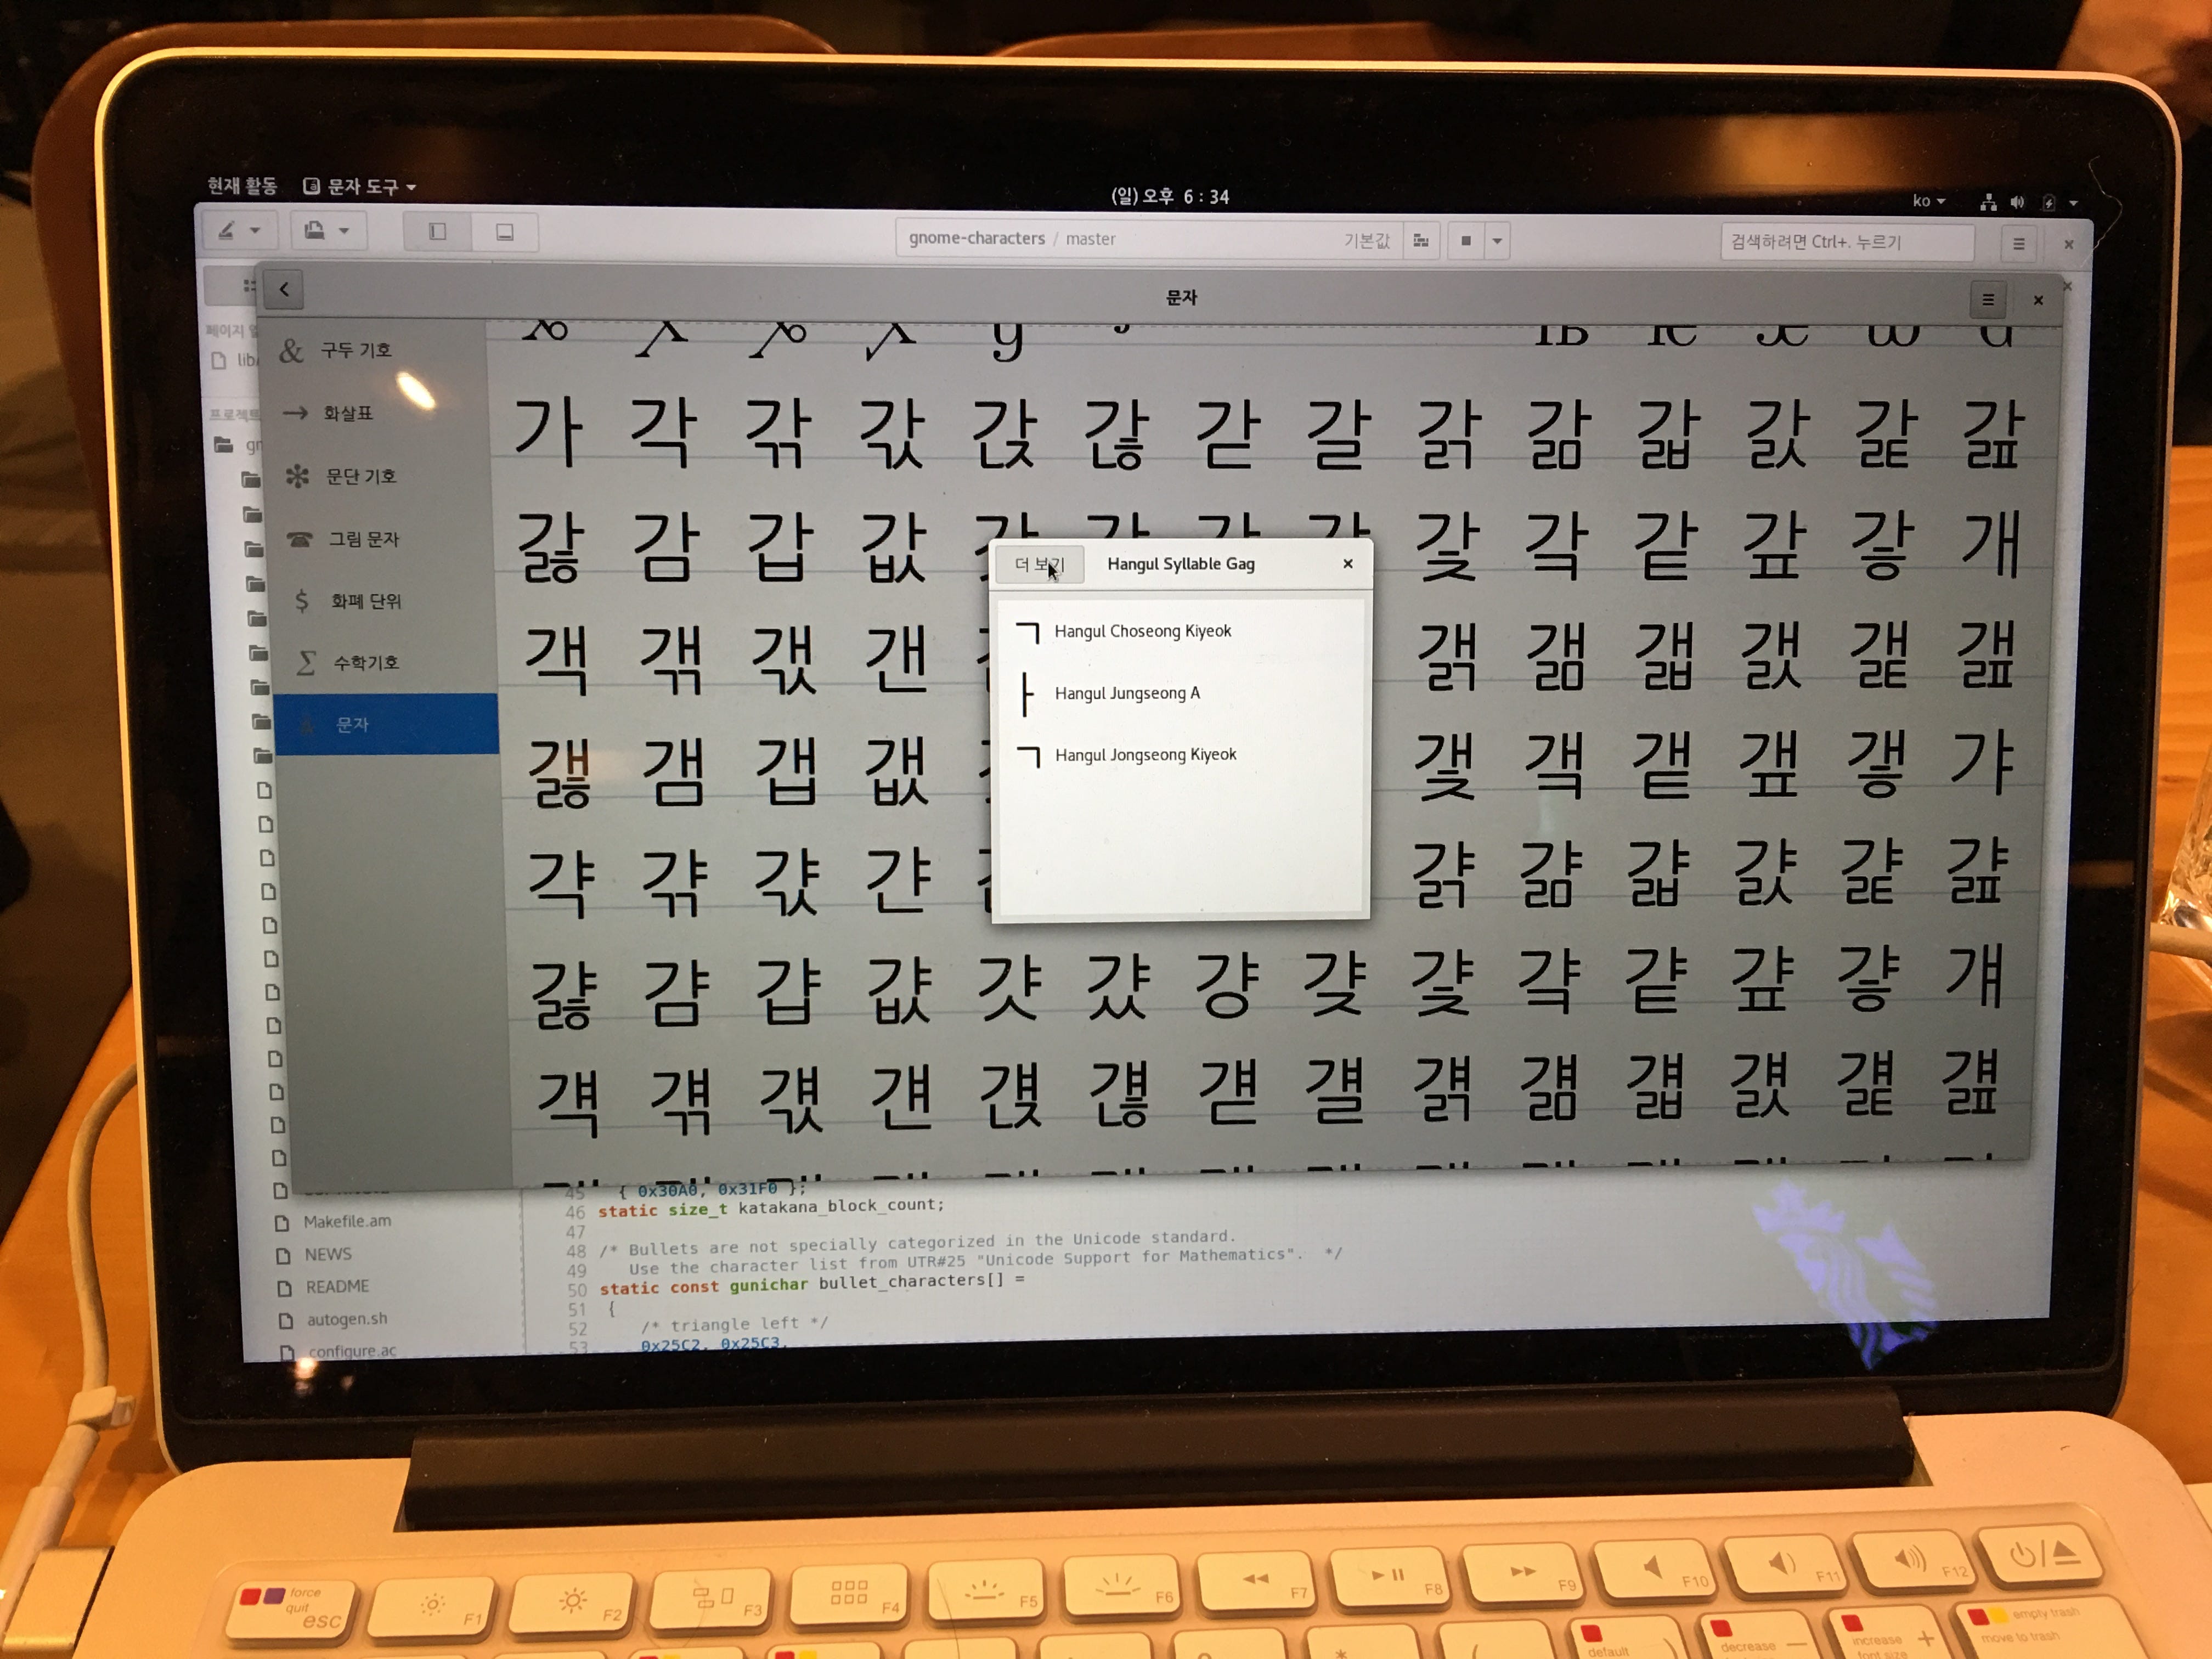The width and height of the screenshot is (2212, 1659).
Task: Select the 갈 character in first row
Action: pyautogui.click(x=1339, y=434)
